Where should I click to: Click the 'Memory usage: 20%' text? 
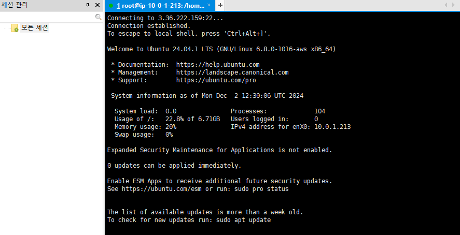[146, 127]
